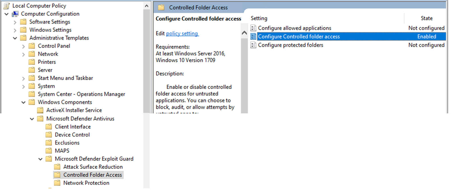
Task: Click the Microsoft Defender Antivirus folder icon
Action: click(x=41, y=118)
